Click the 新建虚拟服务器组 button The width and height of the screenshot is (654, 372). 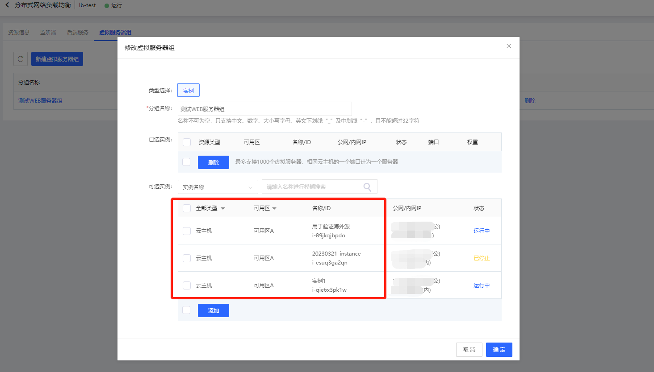pyautogui.click(x=57, y=59)
